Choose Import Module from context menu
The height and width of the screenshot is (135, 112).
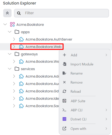tap(85, 64)
